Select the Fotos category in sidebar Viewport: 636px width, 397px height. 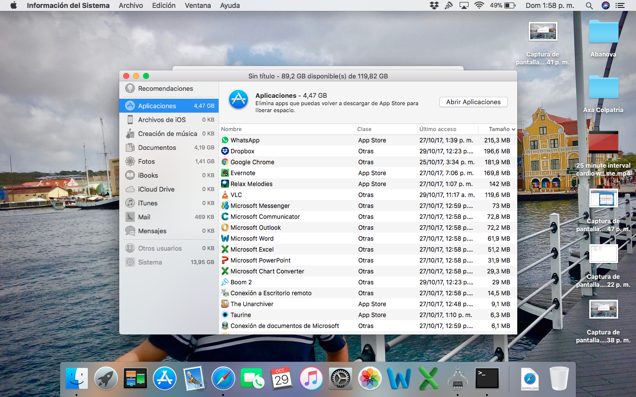[146, 161]
